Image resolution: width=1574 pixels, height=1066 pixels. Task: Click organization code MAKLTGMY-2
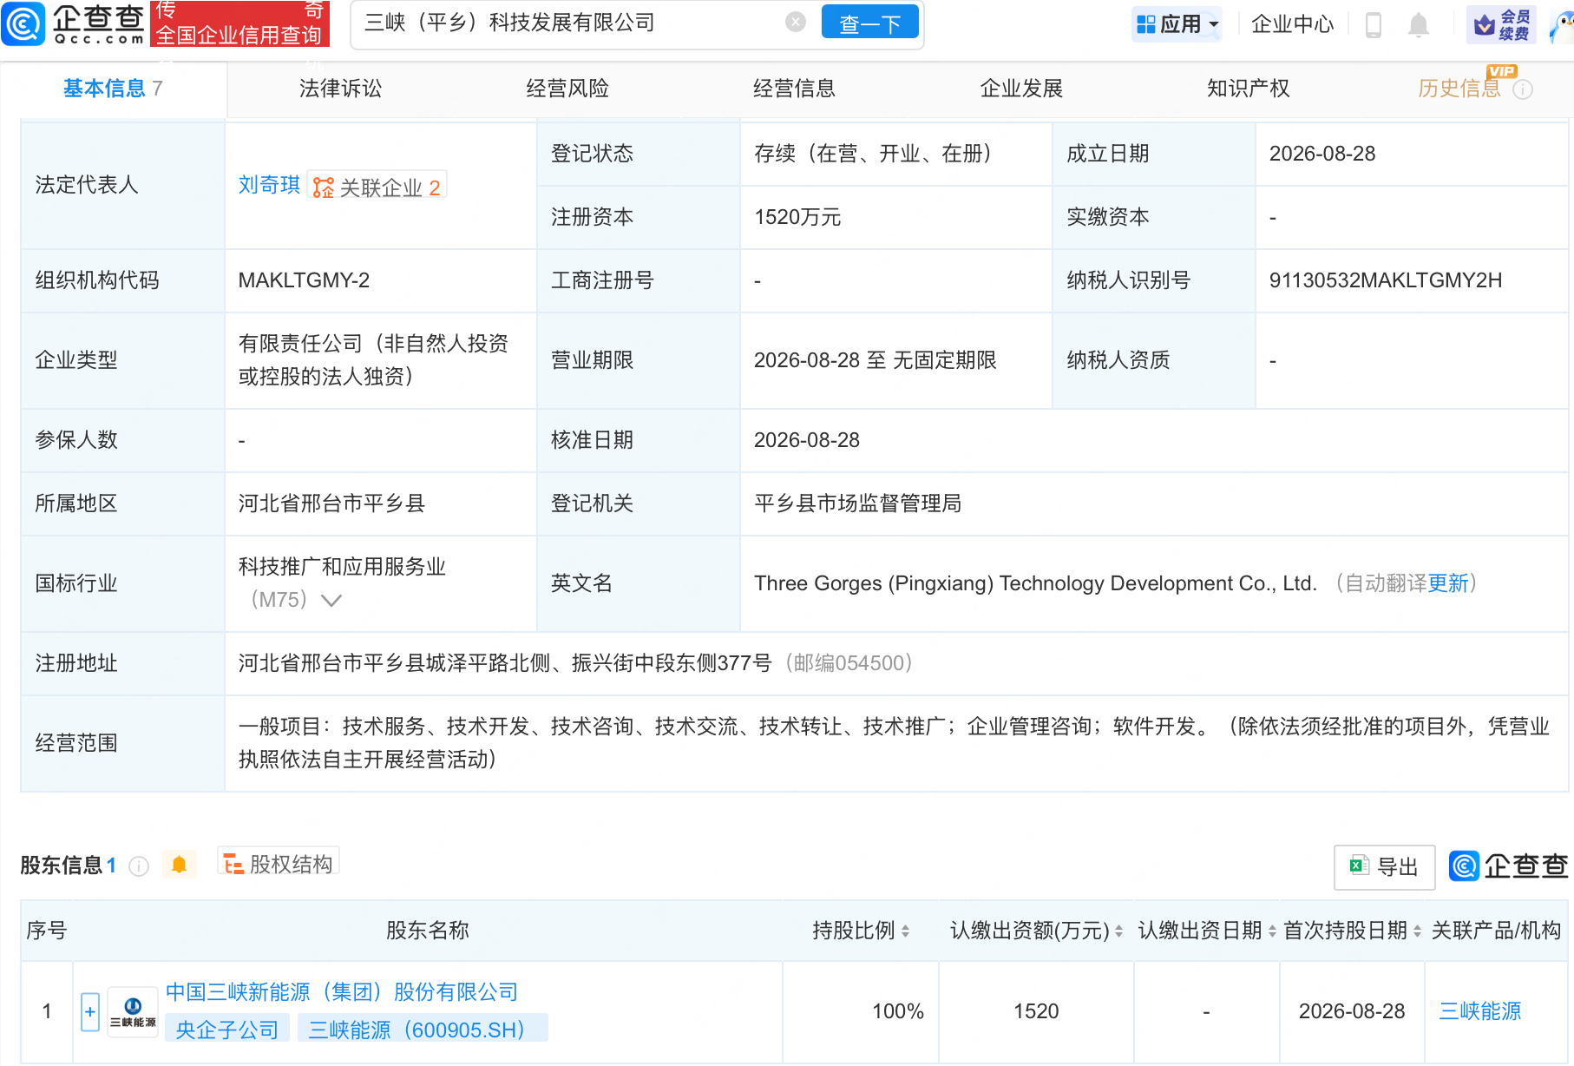point(304,280)
